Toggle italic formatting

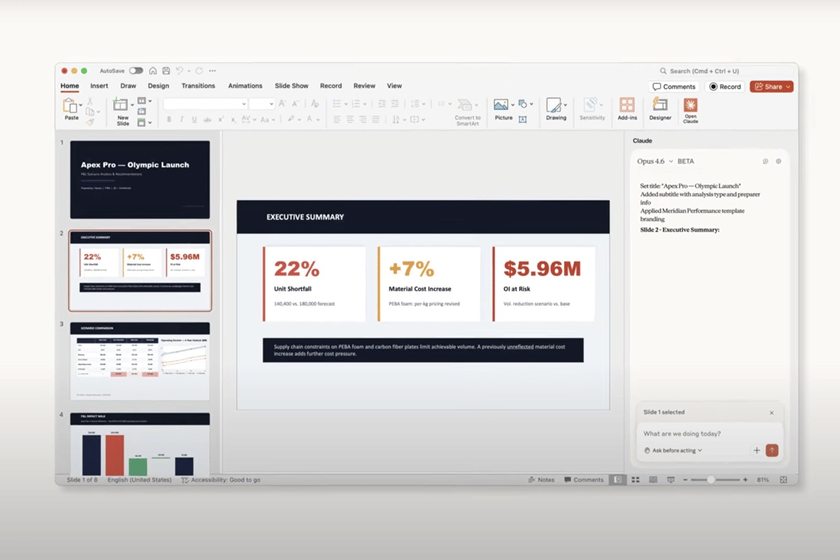tap(182, 119)
